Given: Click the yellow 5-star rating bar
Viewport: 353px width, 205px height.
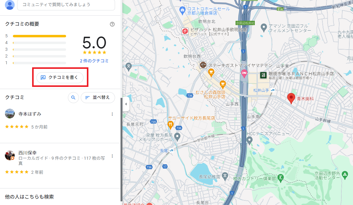Looking at the screenshot, I should click(x=39, y=36).
